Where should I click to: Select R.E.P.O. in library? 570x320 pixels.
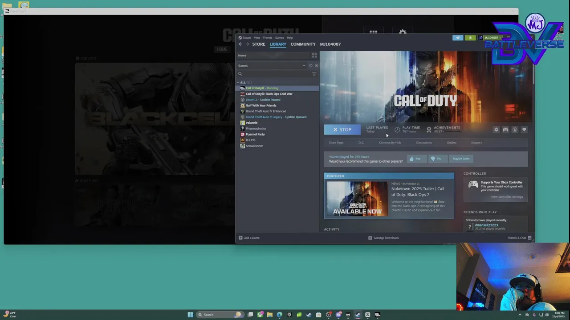251,140
